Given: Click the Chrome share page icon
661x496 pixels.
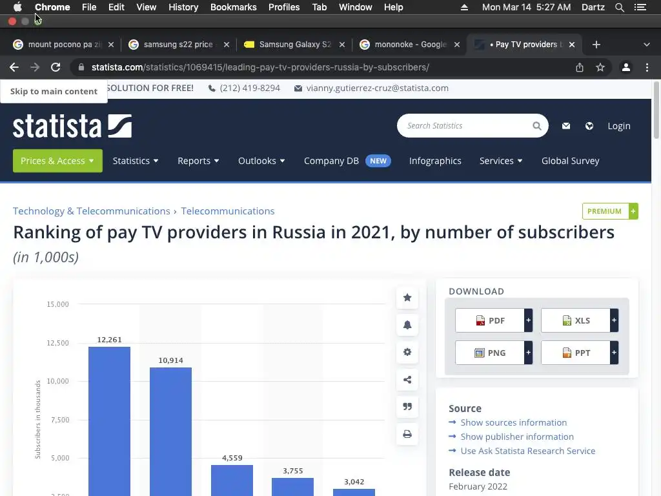Looking at the screenshot, I should 580,67.
